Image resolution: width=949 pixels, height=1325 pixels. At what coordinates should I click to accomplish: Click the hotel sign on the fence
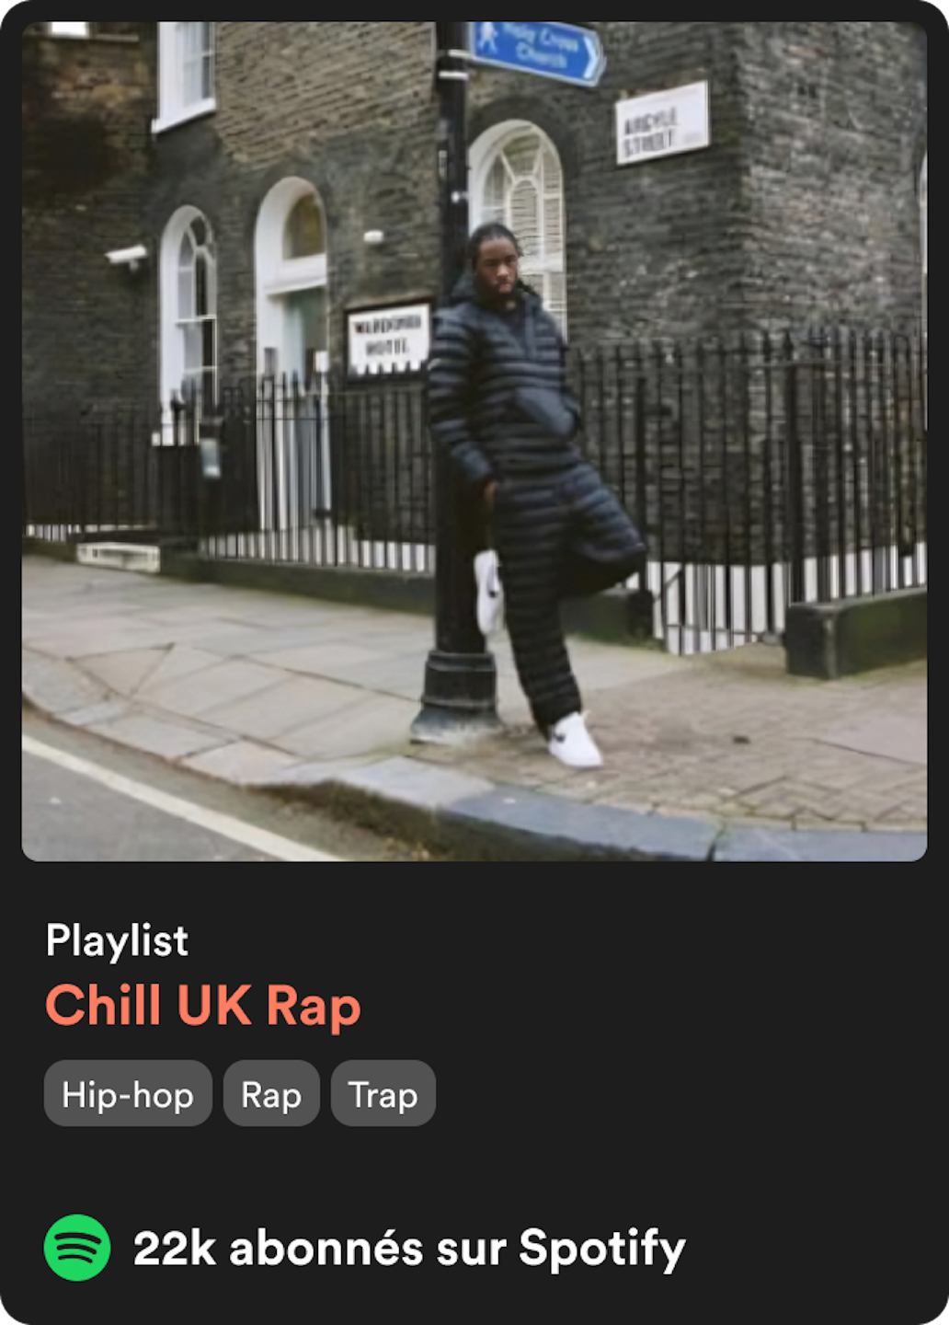pos(389,339)
